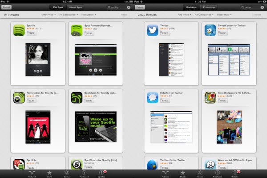Screen dimensions: 267x178
Task: Expand Any Price filter in twitter results
Action: [x=184, y=15]
